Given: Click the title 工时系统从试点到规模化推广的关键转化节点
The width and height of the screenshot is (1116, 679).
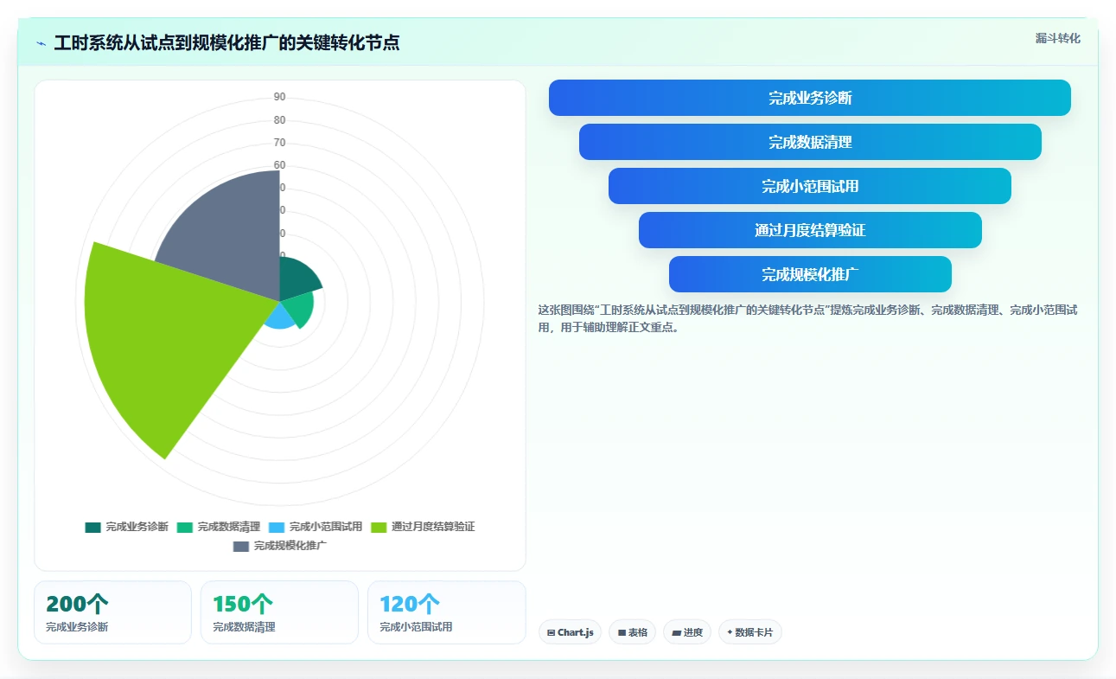Looking at the screenshot, I should click(x=226, y=43).
